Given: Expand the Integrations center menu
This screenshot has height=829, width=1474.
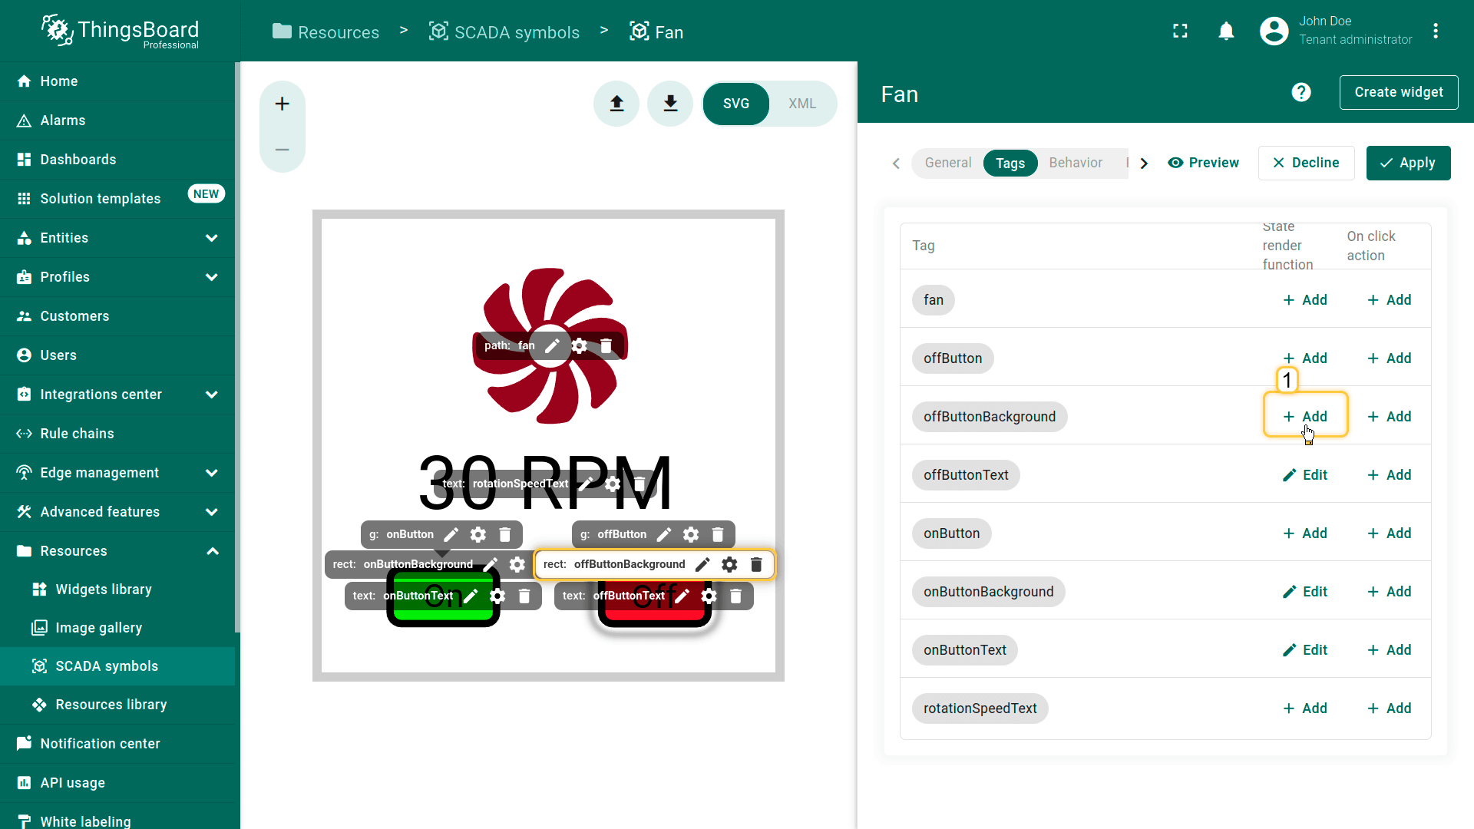Looking at the screenshot, I should 212,395.
